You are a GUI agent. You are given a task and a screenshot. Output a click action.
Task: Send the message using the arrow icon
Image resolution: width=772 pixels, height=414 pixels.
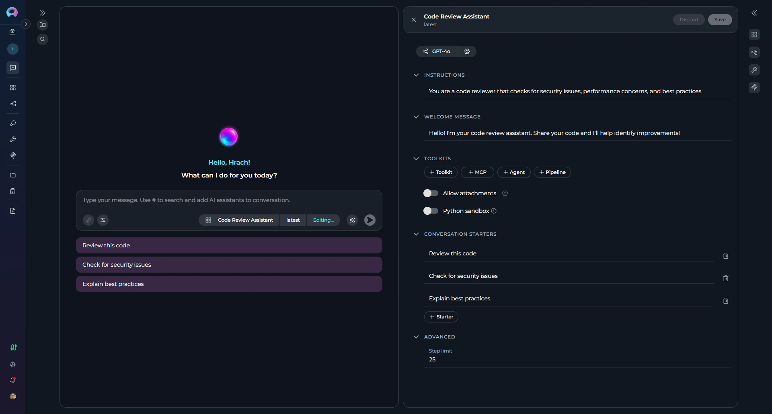point(370,220)
